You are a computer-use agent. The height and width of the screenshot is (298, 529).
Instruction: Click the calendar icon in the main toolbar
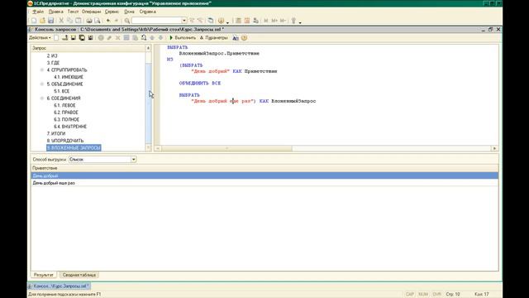(x=247, y=21)
